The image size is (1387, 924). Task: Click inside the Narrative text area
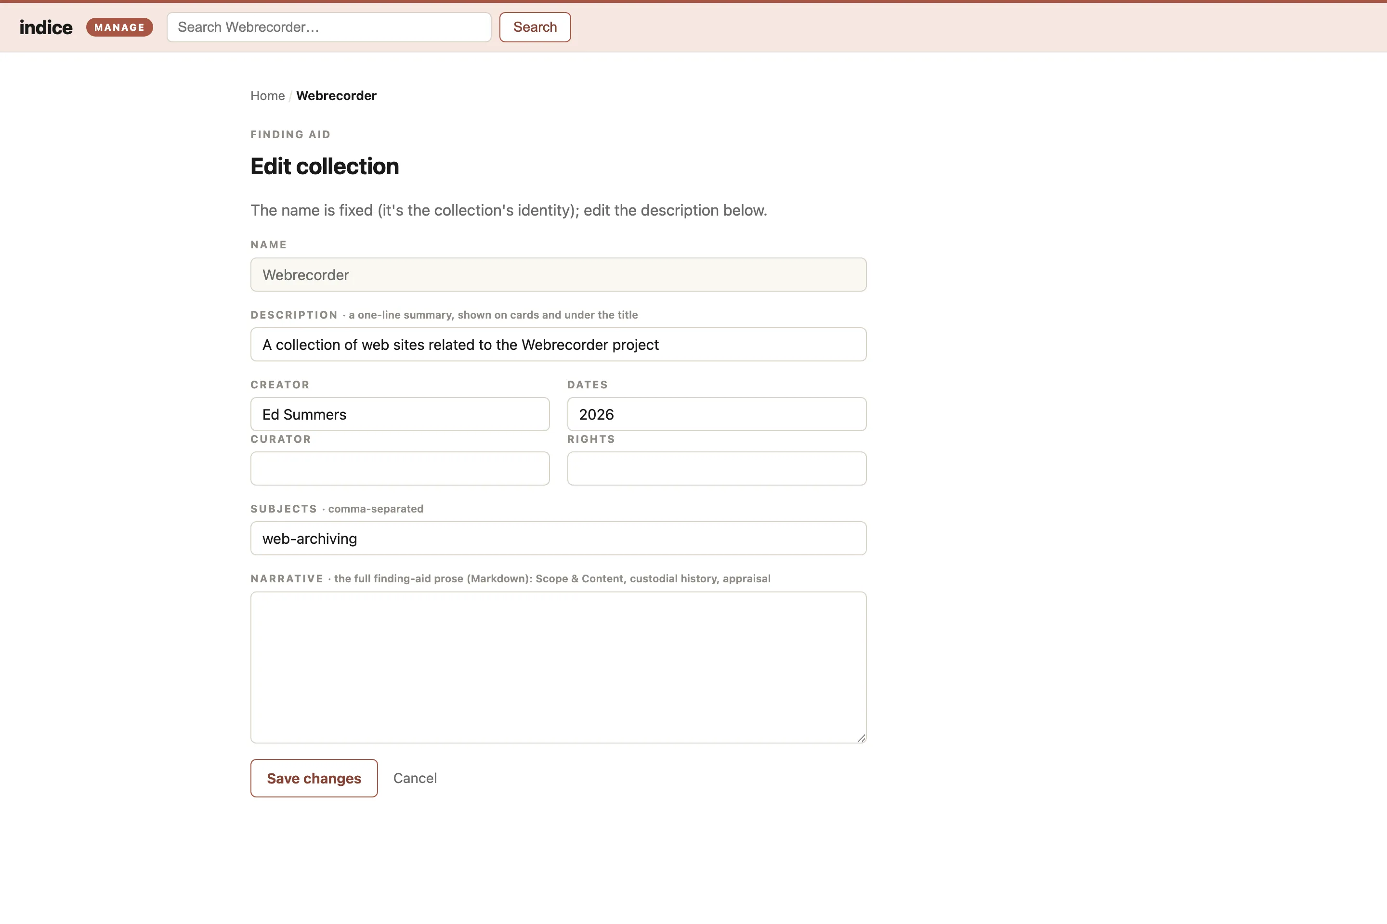(x=559, y=667)
